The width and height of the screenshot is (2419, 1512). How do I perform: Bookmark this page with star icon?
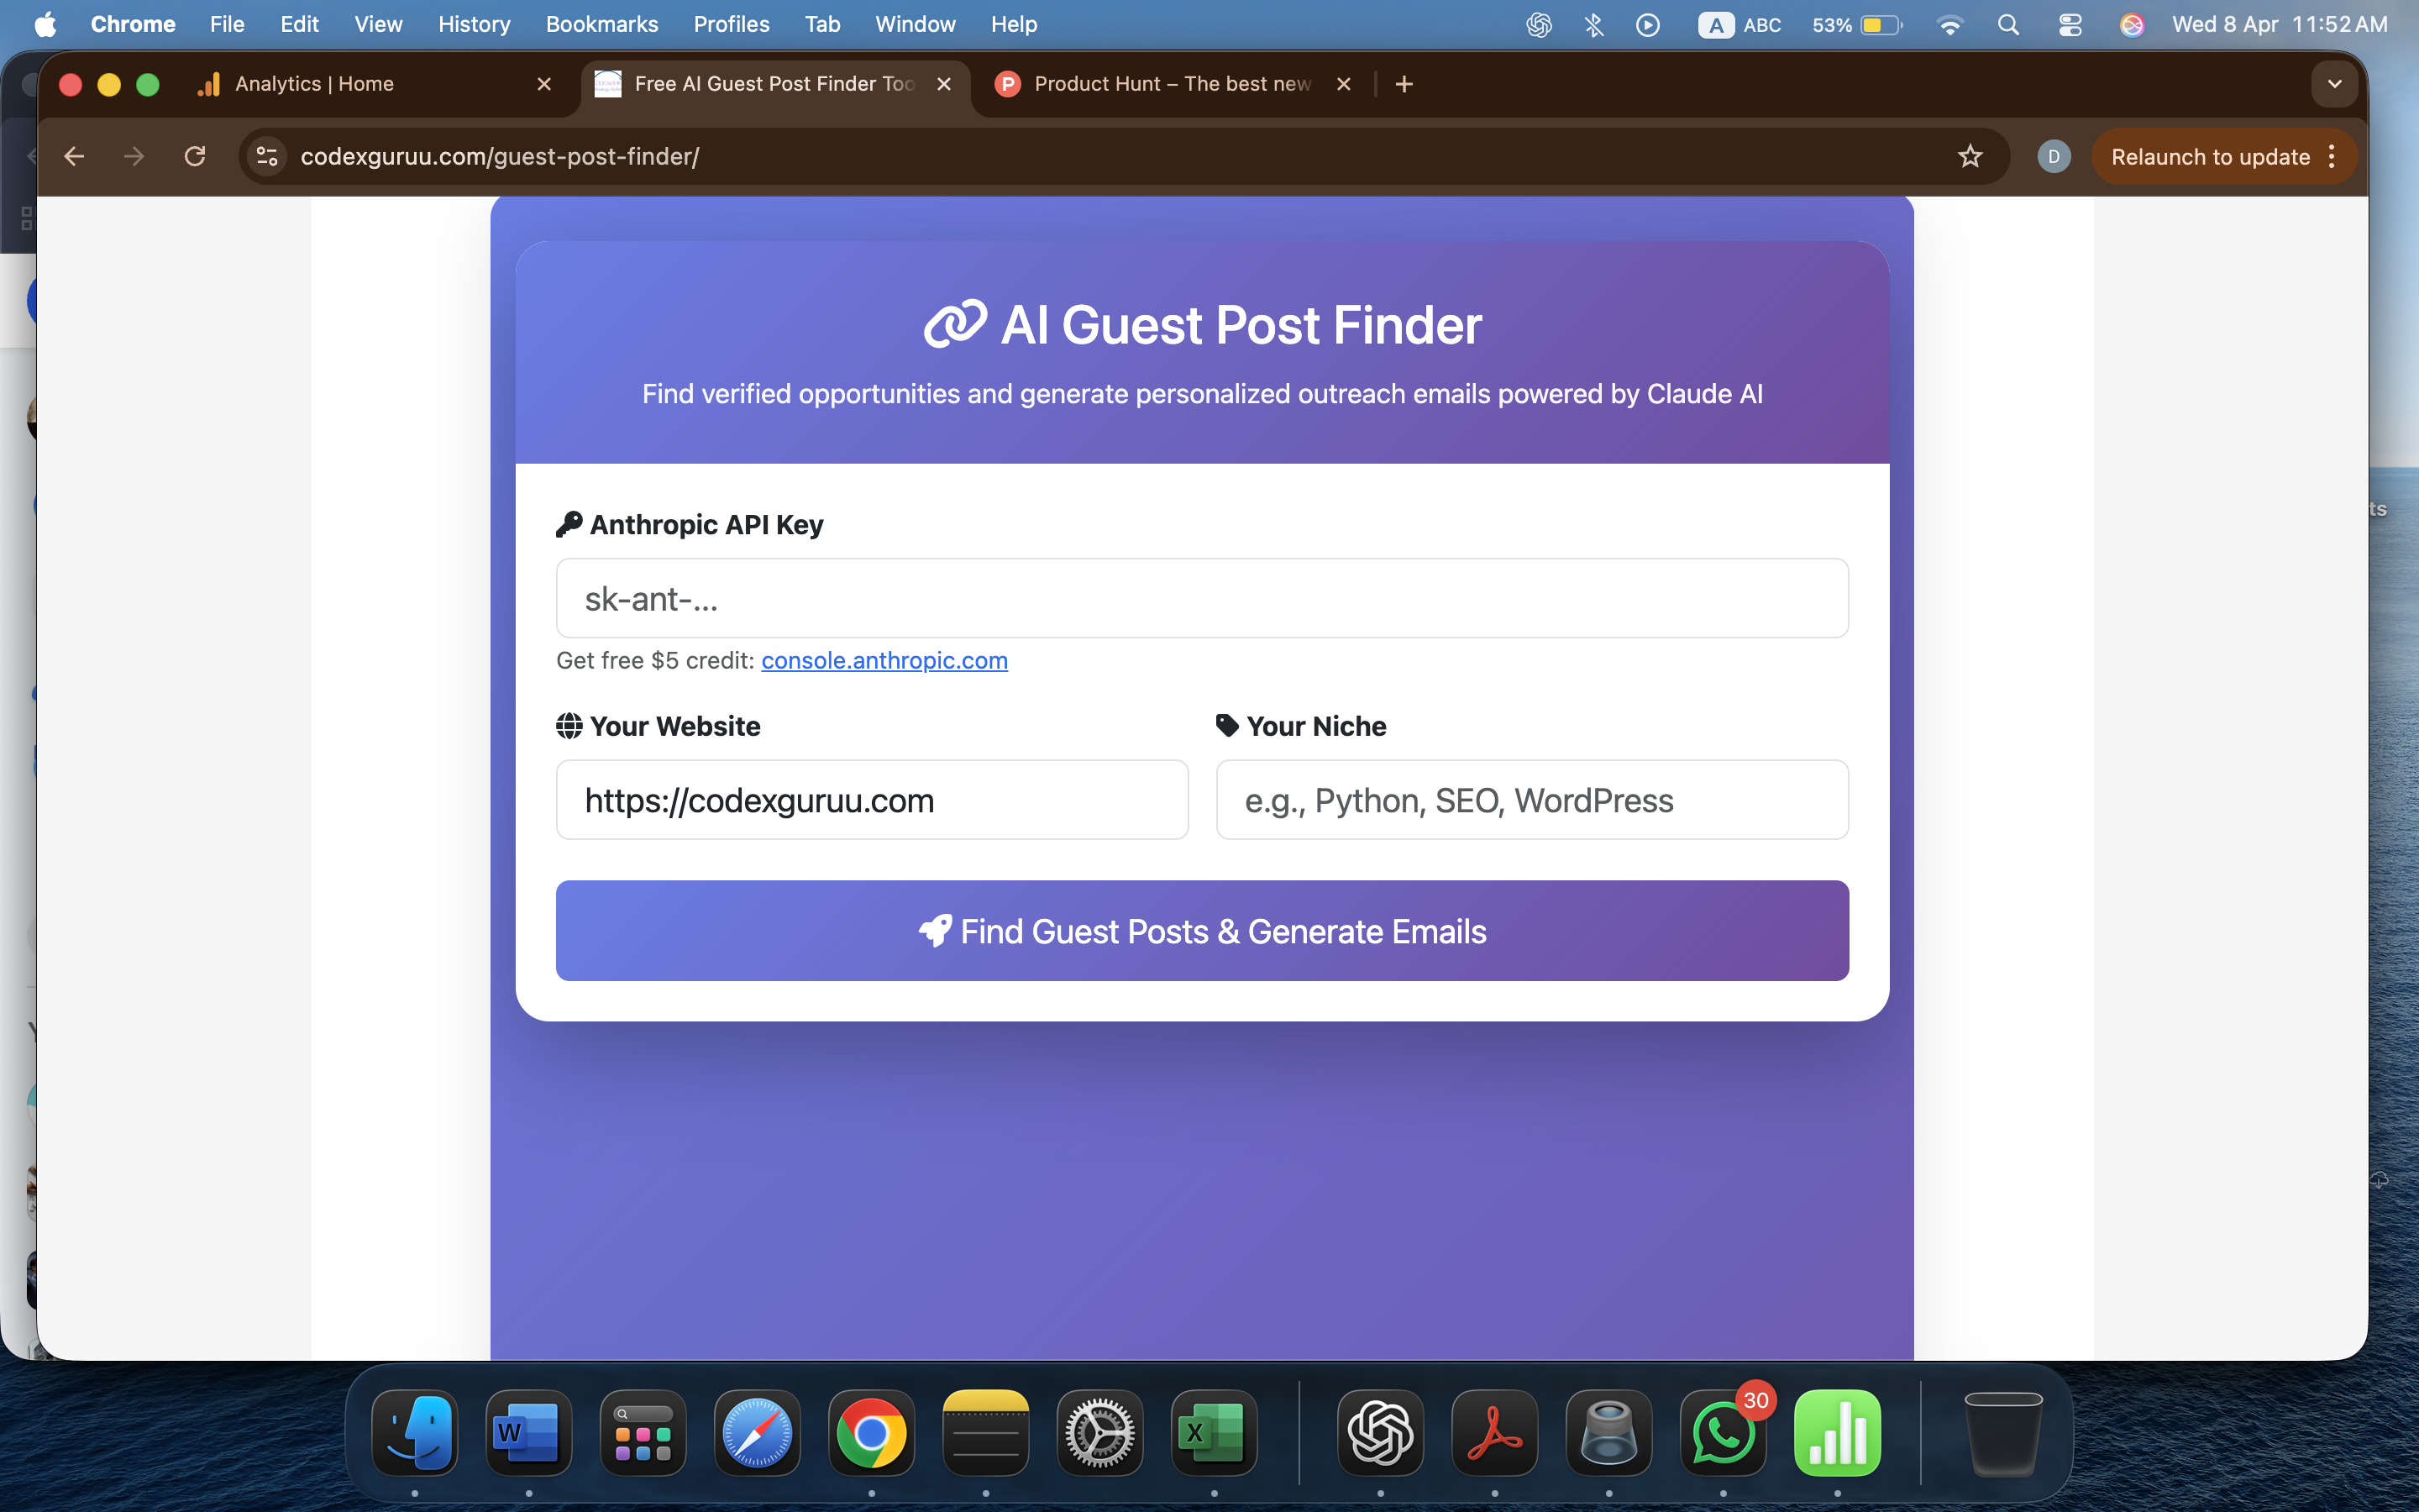pos(1969,156)
